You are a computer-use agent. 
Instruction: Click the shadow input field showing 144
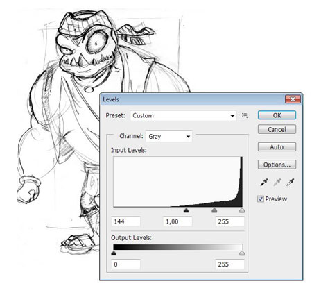tap(125, 221)
